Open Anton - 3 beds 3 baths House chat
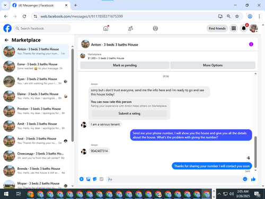Screen dimensions: 265x199 (36, 51)
